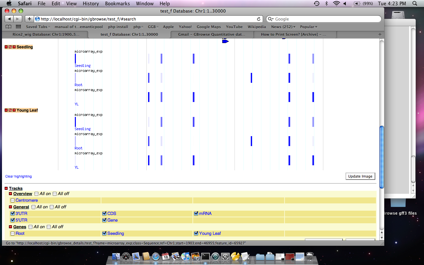424x265 pixels.
Task: Click the Clear highlighting link
Action: (x=19, y=177)
